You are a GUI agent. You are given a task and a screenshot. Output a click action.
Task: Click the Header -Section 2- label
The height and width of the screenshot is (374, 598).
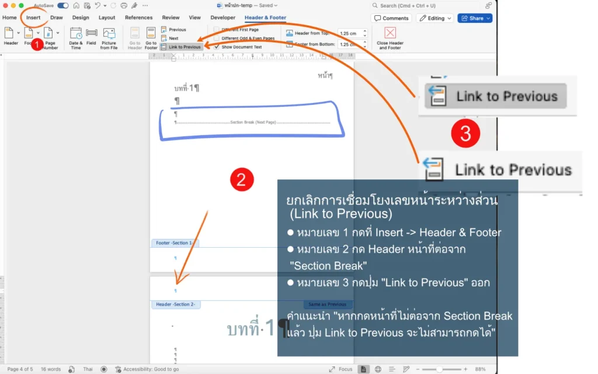[x=175, y=304]
